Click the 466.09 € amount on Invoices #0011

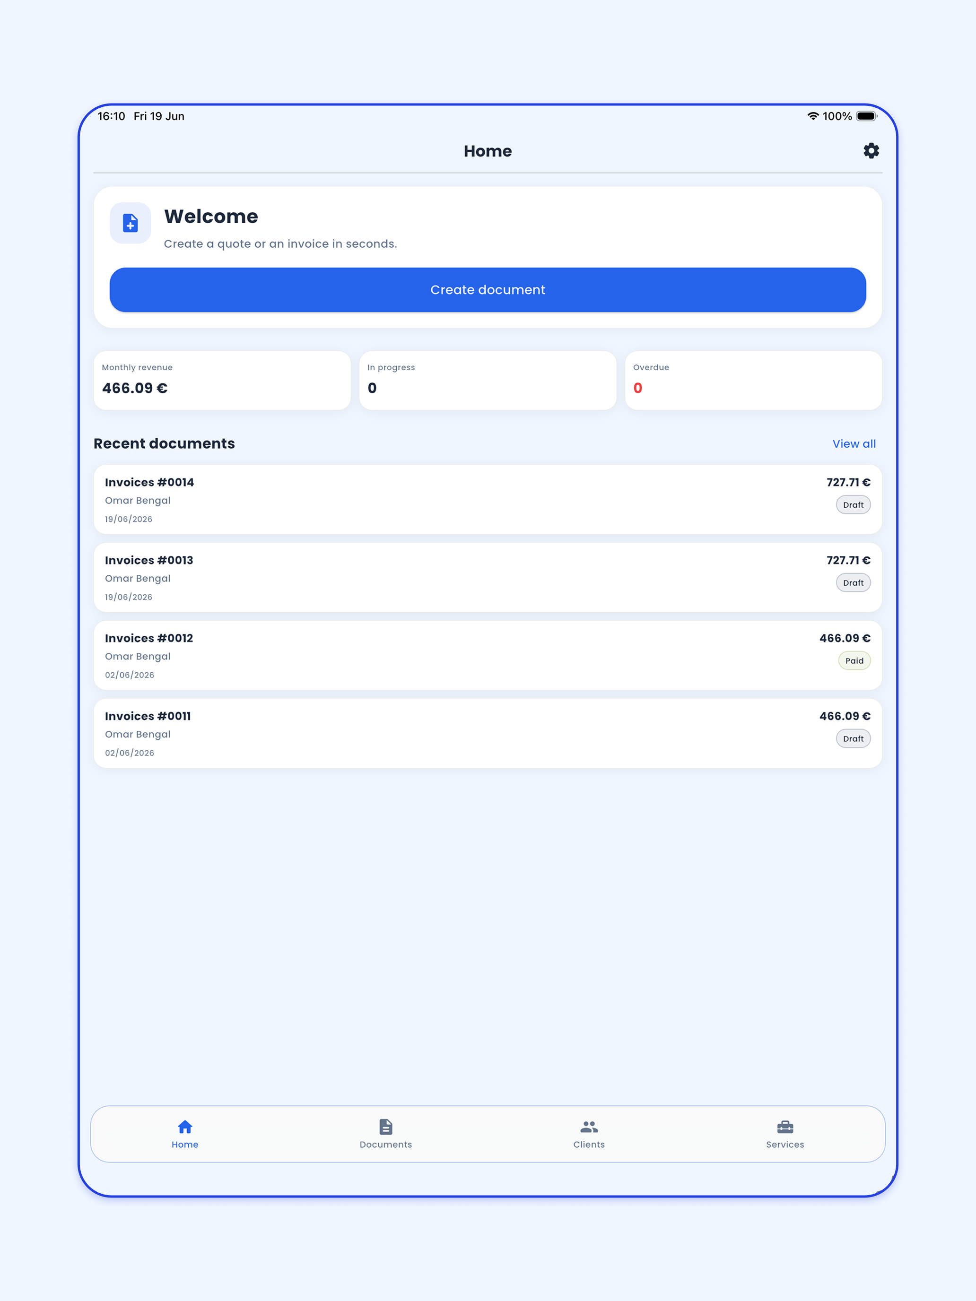[845, 716]
